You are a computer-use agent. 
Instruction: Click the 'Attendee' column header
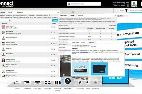coord(5,23)
